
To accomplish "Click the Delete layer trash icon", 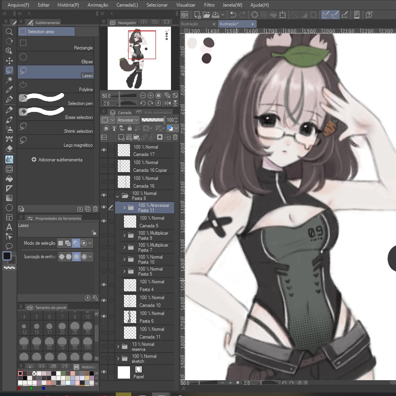I will (x=175, y=137).
